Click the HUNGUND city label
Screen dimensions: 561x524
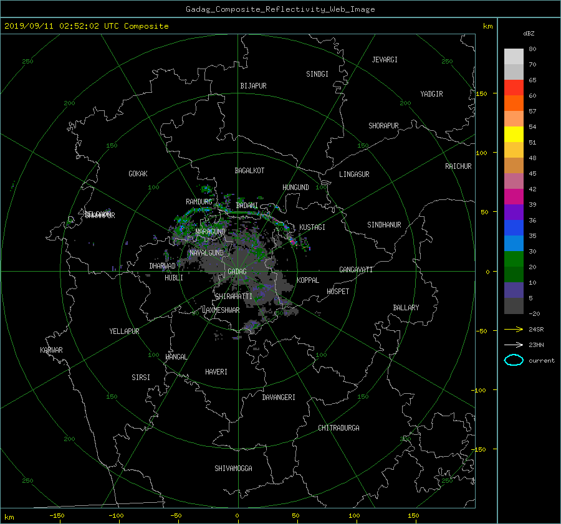coord(295,188)
